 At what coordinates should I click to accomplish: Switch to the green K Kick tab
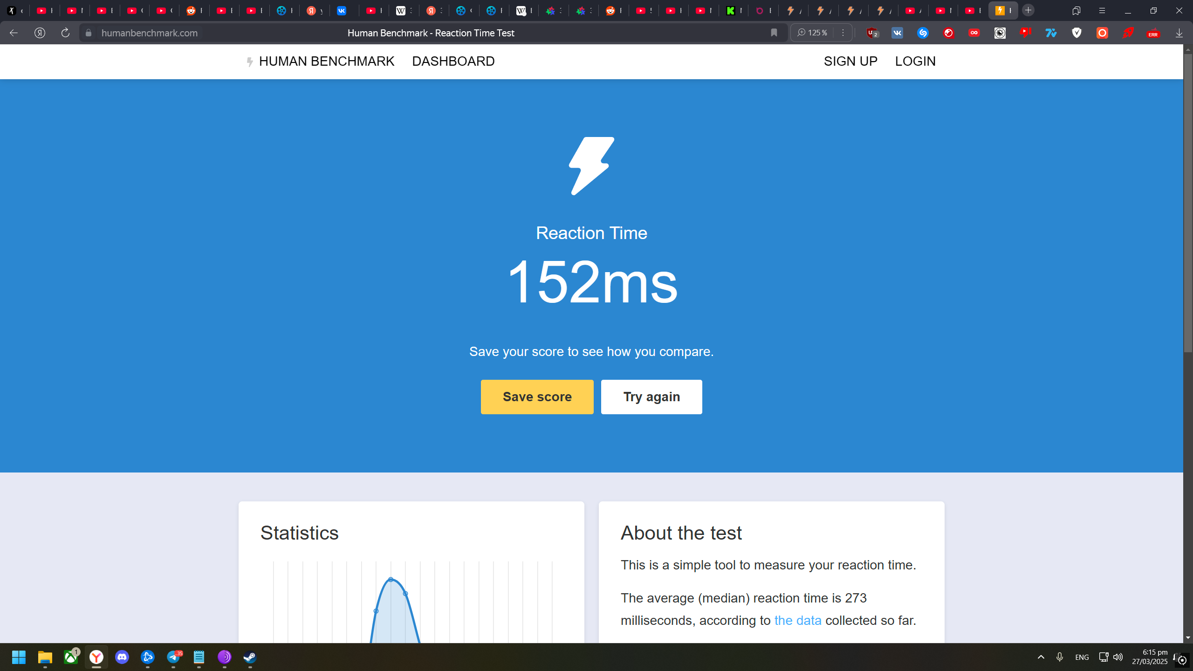(733, 10)
